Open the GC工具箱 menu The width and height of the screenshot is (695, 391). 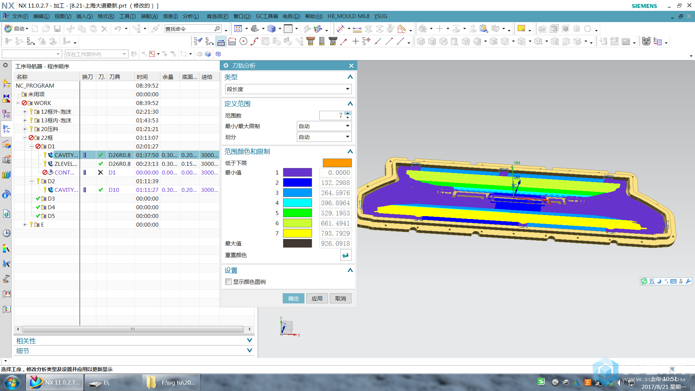tap(267, 16)
